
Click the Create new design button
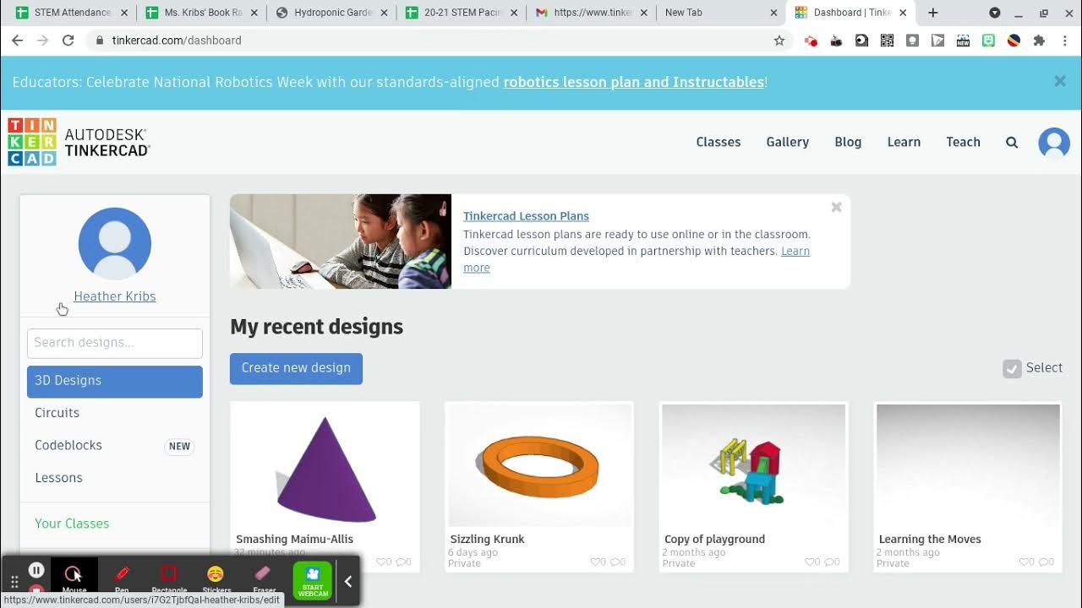coord(296,368)
